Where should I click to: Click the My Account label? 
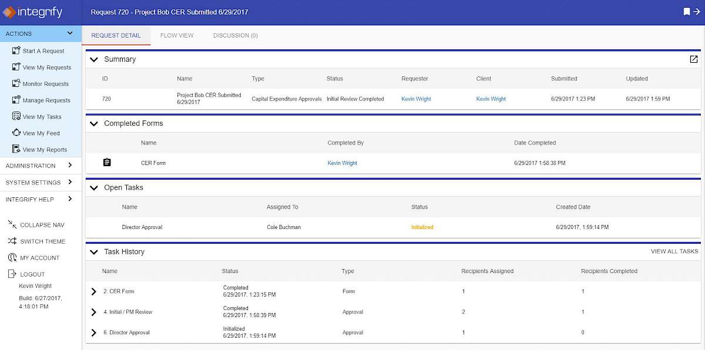40,258
